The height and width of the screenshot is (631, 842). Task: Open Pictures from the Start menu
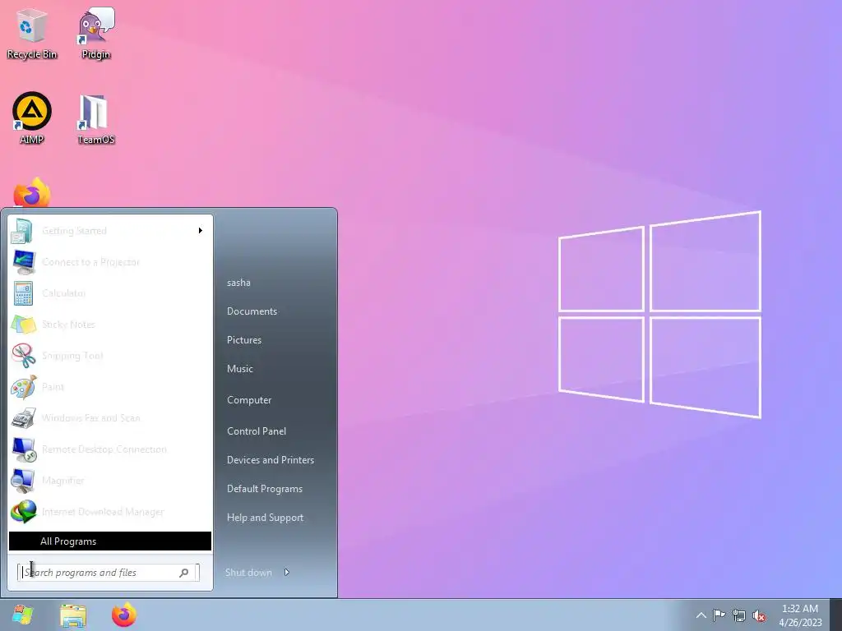coord(244,340)
